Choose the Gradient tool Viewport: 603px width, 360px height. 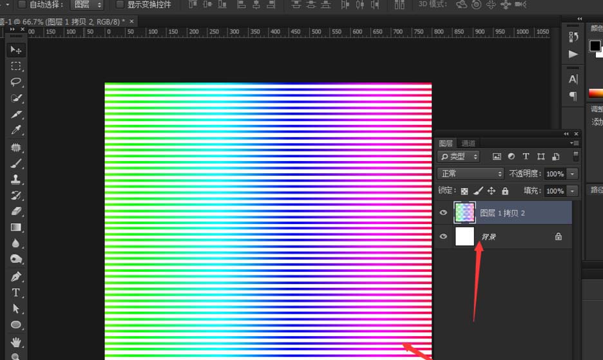pos(16,227)
